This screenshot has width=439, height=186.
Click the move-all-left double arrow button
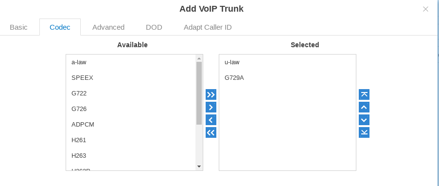(211, 132)
